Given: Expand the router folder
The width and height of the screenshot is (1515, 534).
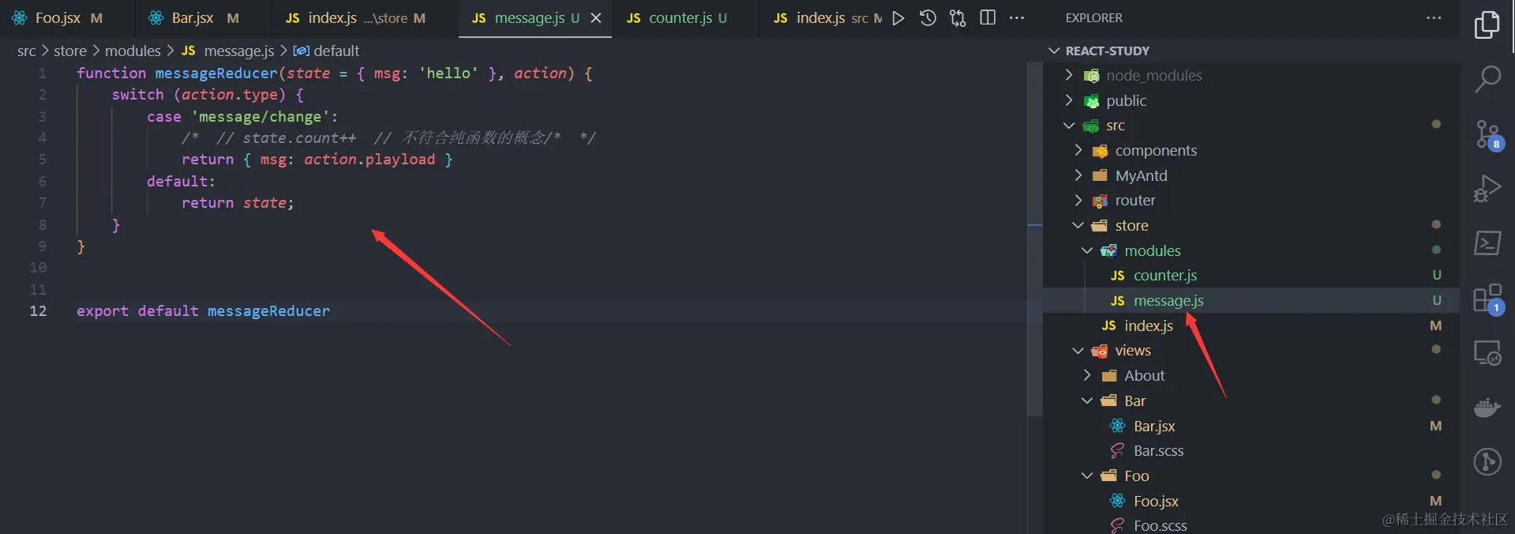Looking at the screenshot, I should click(1078, 201).
